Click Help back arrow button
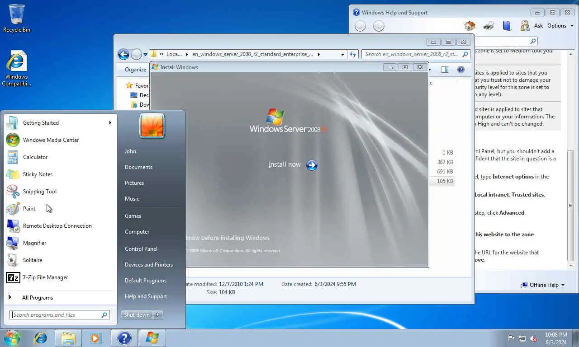Viewport: 579px width, 347px height. pyautogui.click(x=360, y=26)
